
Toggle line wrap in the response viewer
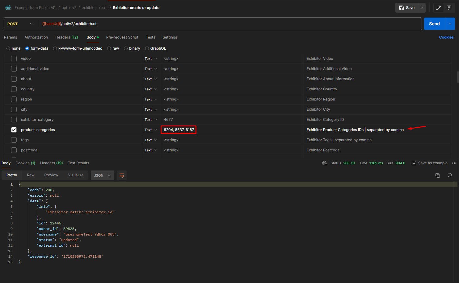(121, 175)
